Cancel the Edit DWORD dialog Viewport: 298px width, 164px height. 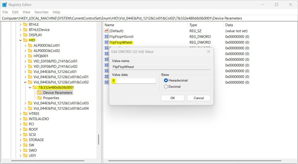coord(199,98)
